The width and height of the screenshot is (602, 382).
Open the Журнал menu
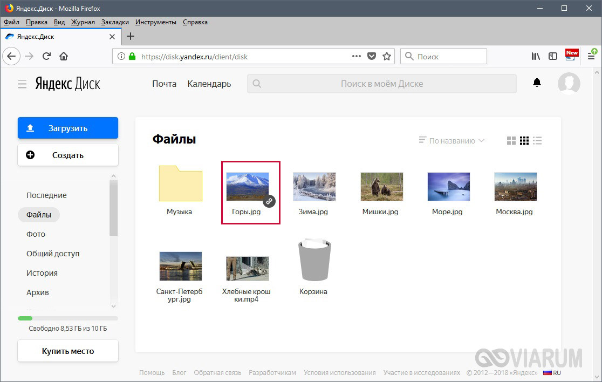click(83, 22)
